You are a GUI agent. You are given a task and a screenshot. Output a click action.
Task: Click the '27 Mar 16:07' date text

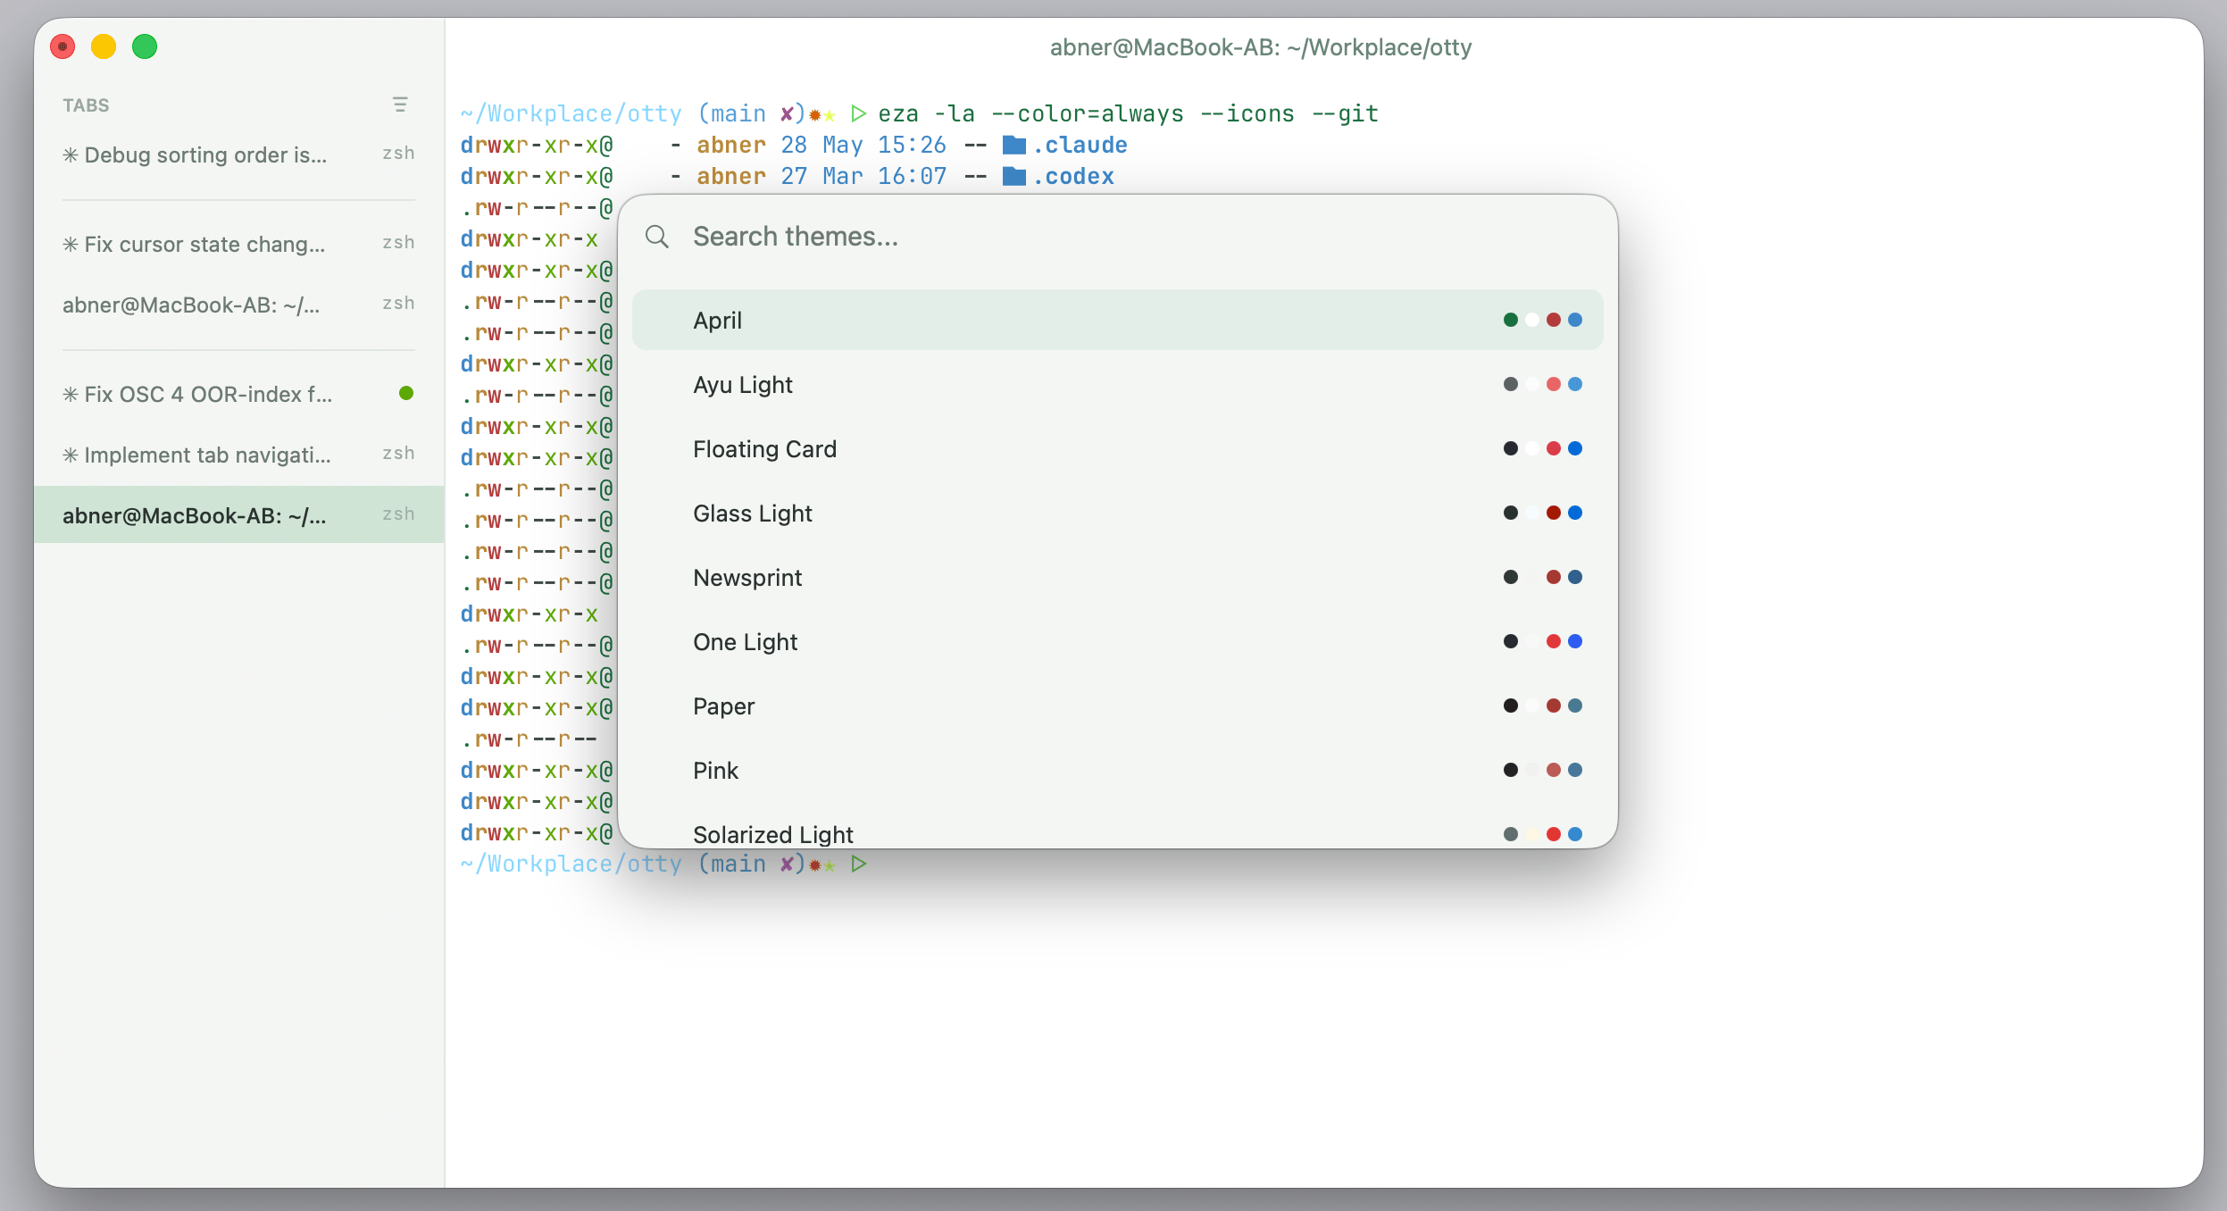[x=863, y=176]
